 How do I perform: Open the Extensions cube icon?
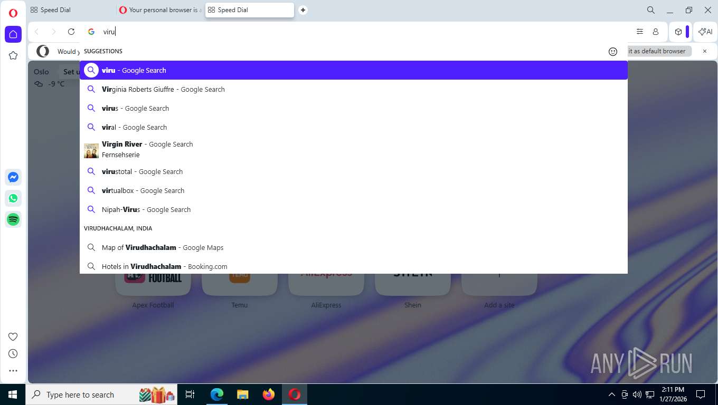click(678, 32)
